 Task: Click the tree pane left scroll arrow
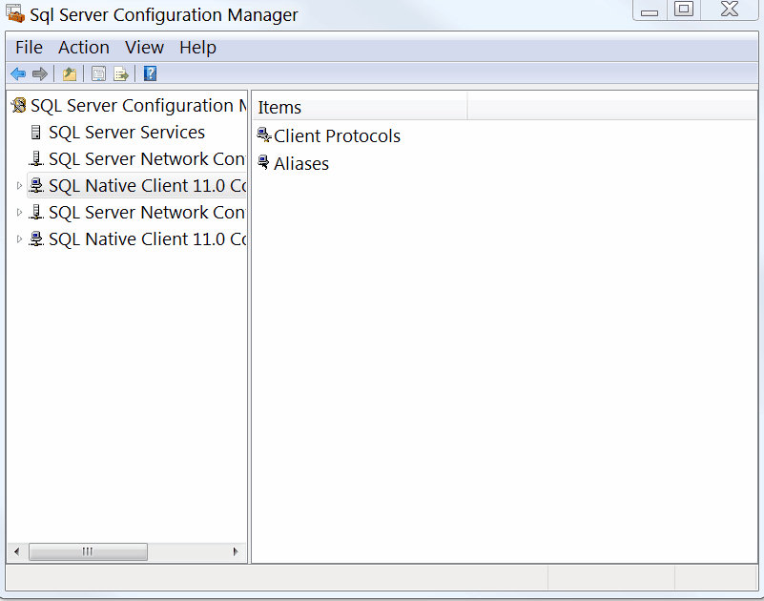(x=17, y=551)
